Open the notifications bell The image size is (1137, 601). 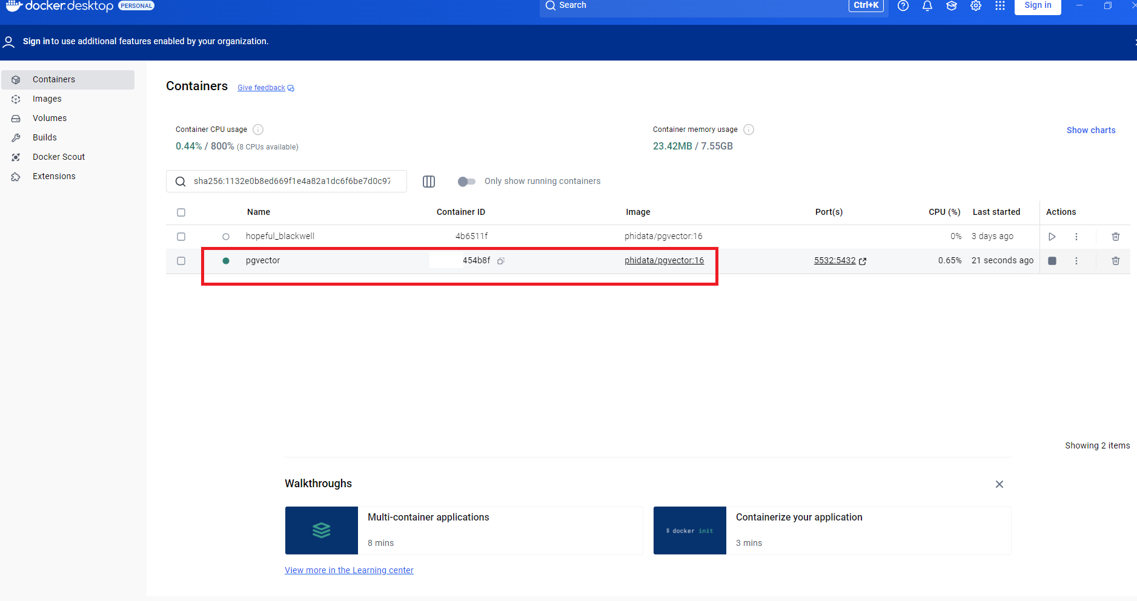click(927, 6)
